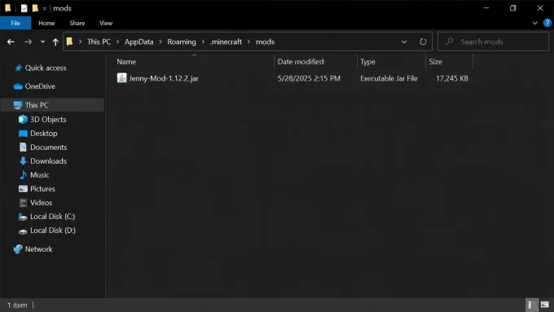Image resolution: width=554 pixels, height=312 pixels.
Task: Open Network in navigation pane
Action: [38, 249]
